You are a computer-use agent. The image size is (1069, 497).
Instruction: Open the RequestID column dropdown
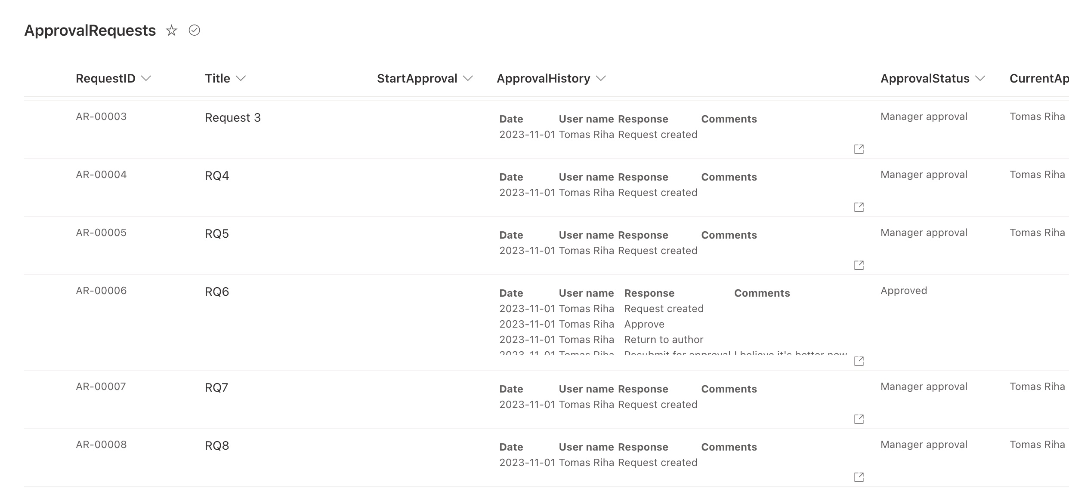click(x=147, y=78)
